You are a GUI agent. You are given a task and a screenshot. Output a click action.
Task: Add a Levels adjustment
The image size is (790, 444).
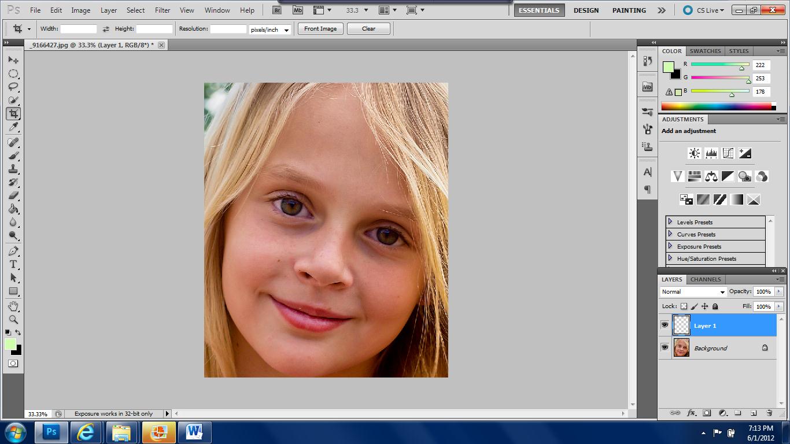(x=711, y=153)
